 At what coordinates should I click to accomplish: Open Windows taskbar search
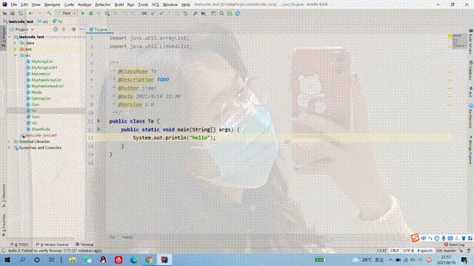(x=22, y=259)
